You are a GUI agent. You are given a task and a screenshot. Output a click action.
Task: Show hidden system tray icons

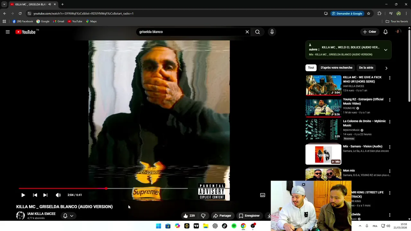click(x=360, y=226)
